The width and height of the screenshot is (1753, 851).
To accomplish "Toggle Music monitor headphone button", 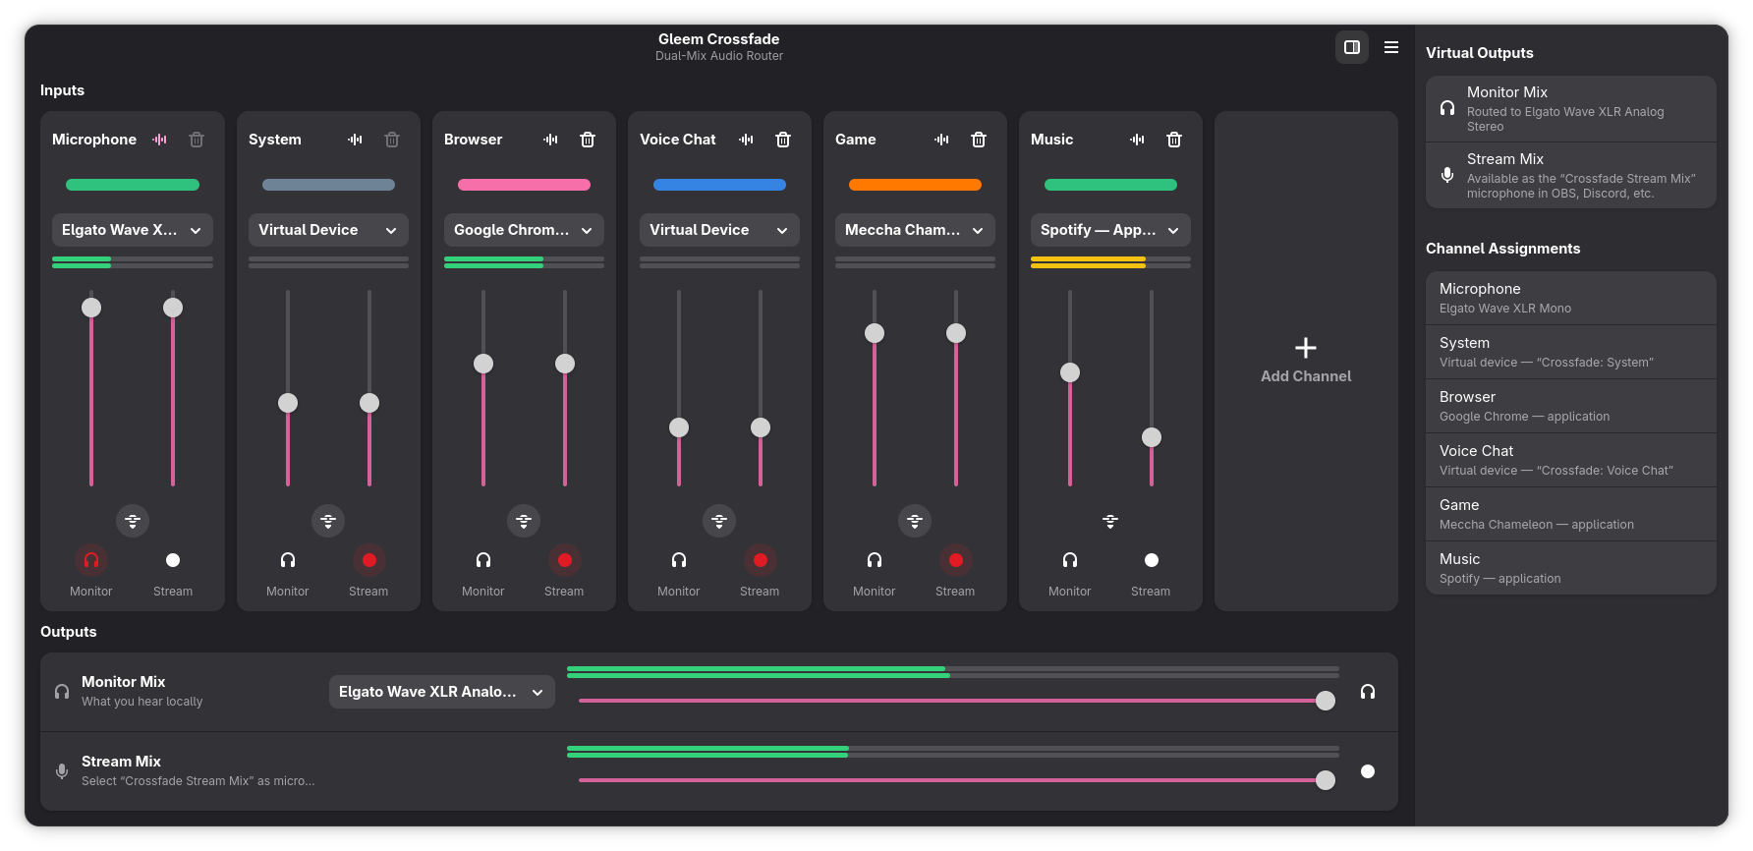I will point(1070,560).
